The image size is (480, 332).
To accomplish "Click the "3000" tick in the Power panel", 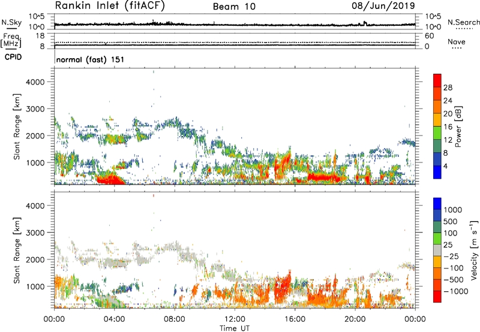I will (x=35, y=109).
